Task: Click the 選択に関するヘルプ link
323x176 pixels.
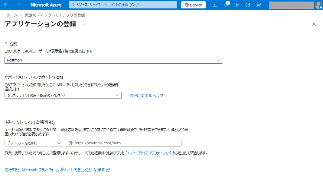Action: 146,96
